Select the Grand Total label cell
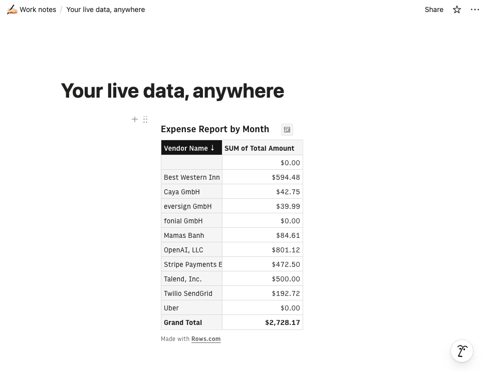483x371 pixels. click(191, 322)
